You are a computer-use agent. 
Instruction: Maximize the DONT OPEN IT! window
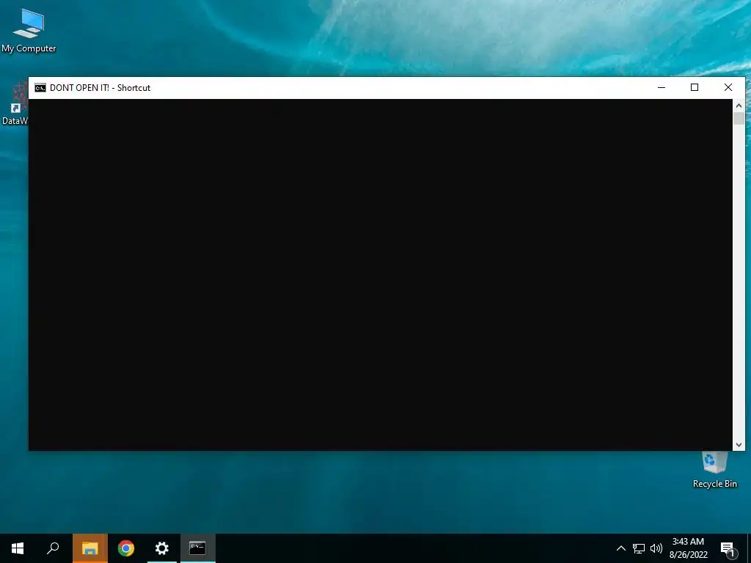[x=695, y=88]
